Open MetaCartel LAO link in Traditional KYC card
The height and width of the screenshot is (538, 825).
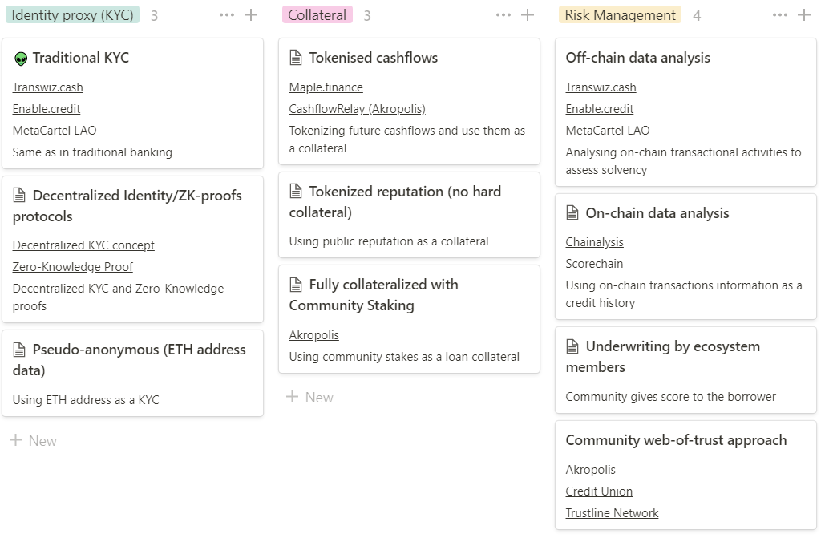coord(55,131)
